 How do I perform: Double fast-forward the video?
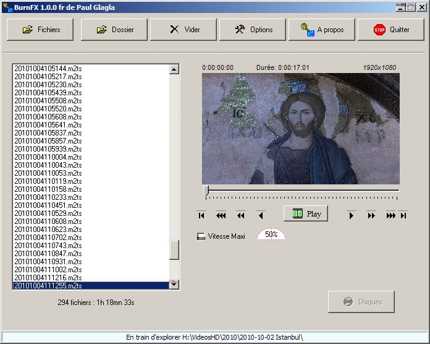(x=371, y=215)
